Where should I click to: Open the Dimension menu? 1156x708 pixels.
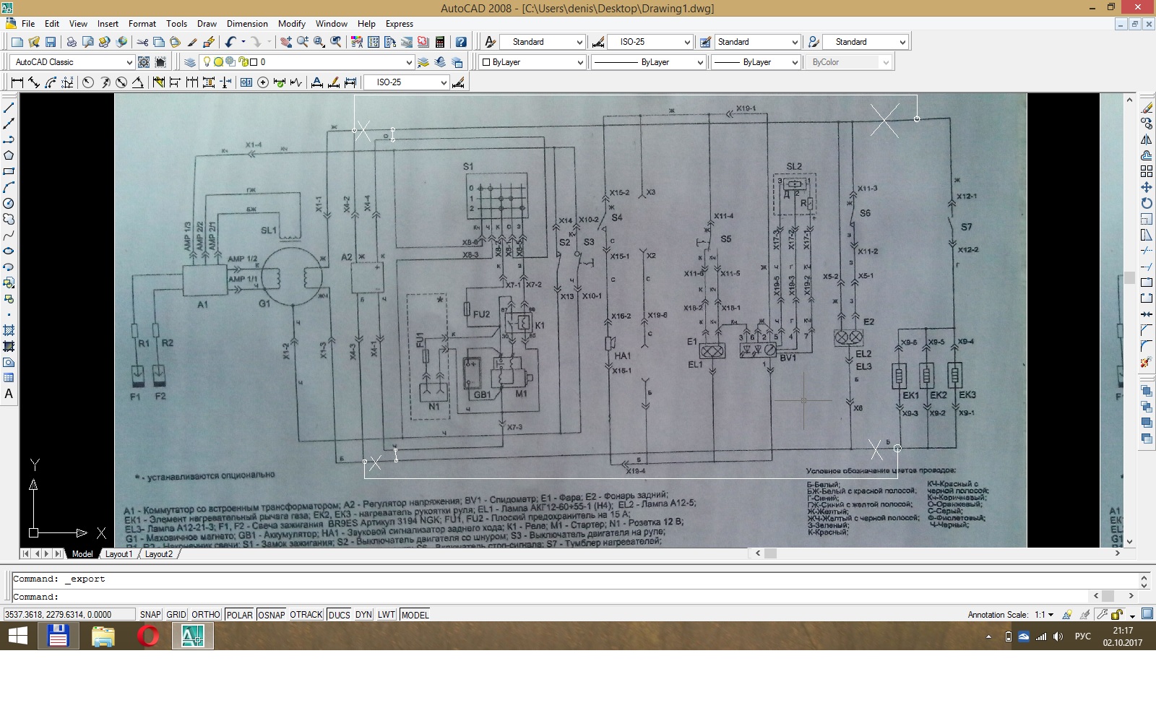247,24
